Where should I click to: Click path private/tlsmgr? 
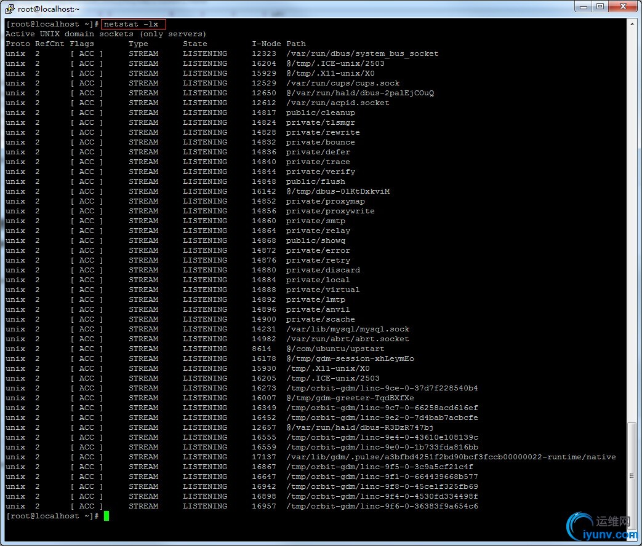point(321,122)
